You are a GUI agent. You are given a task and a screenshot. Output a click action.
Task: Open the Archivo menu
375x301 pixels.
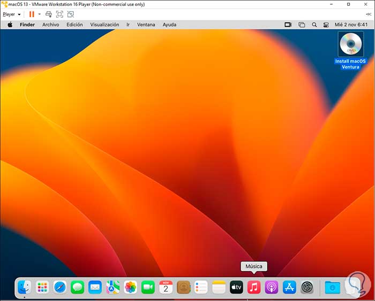pos(51,25)
